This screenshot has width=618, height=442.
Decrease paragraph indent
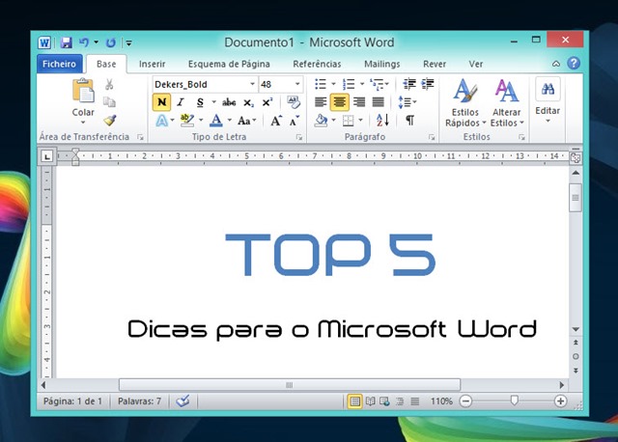click(x=409, y=84)
